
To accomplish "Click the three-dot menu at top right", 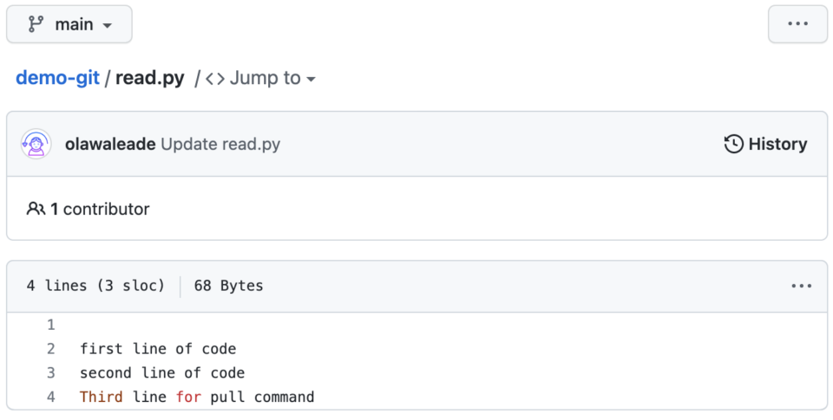I will pyautogui.click(x=797, y=24).
